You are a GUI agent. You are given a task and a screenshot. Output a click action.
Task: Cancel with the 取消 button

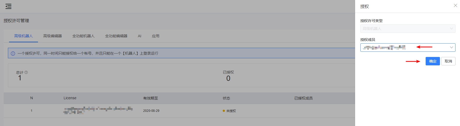click(x=448, y=61)
